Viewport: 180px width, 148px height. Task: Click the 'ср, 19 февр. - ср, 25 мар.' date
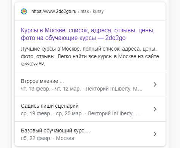[52, 113]
